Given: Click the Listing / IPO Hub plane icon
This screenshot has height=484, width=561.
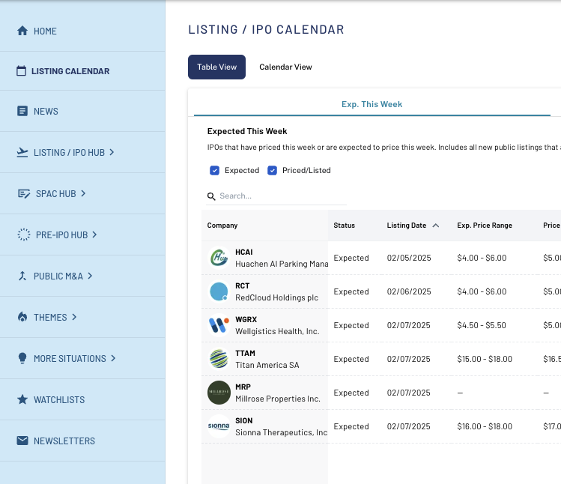Looking at the screenshot, I should click(22, 152).
